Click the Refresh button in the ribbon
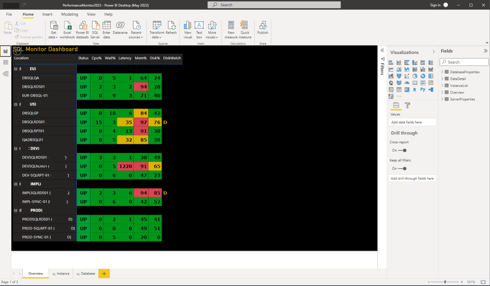This screenshot has height=286, width=490. [x=172, y=28]
